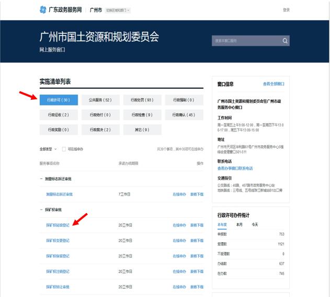330x297 pixels.
Task: Click 查看办事窗口联系电话 link
Action: click(235, 169)
